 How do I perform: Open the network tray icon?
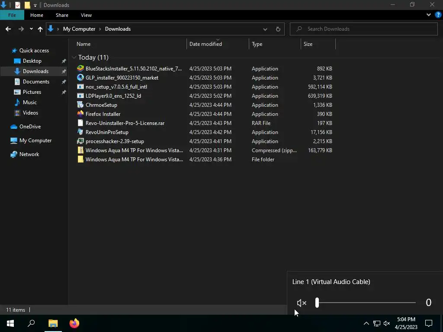coord(377,323)
